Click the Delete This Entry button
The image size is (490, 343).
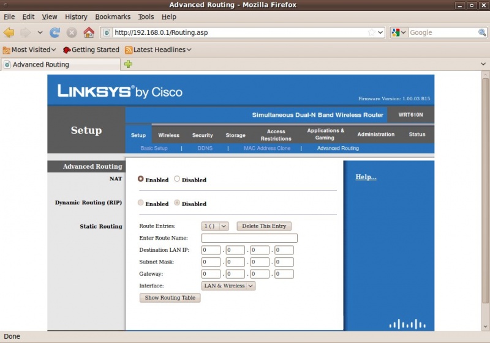(264, 226)
